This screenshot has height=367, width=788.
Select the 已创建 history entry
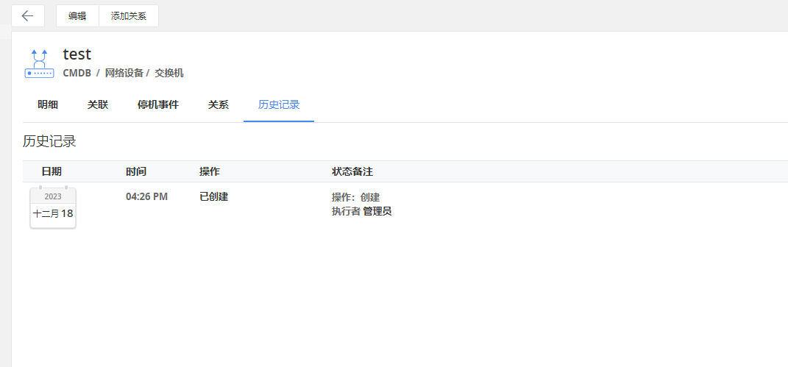(214, 196)
